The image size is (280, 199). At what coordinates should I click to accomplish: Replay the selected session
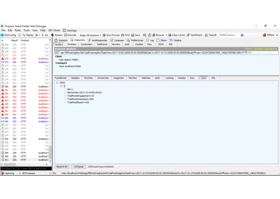point(28,35)
